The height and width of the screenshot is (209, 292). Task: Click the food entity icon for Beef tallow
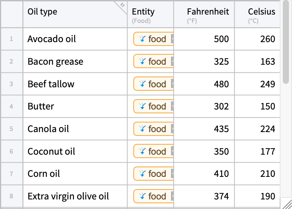[x=143, y=84]
